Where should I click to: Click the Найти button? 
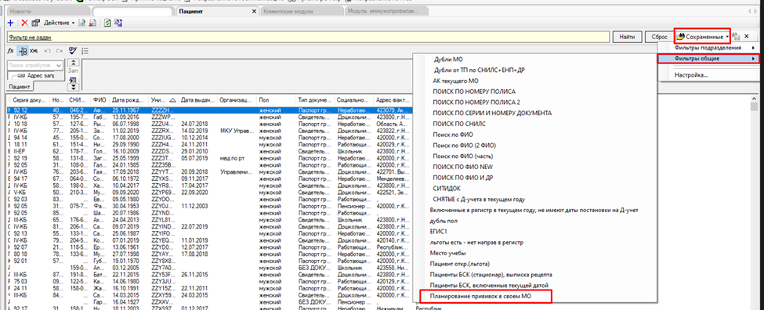click(x=627, y=37)
